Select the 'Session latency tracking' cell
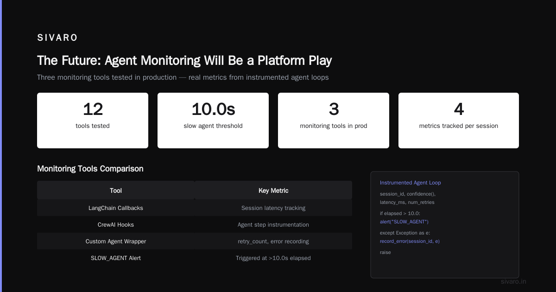 point(273,208)
